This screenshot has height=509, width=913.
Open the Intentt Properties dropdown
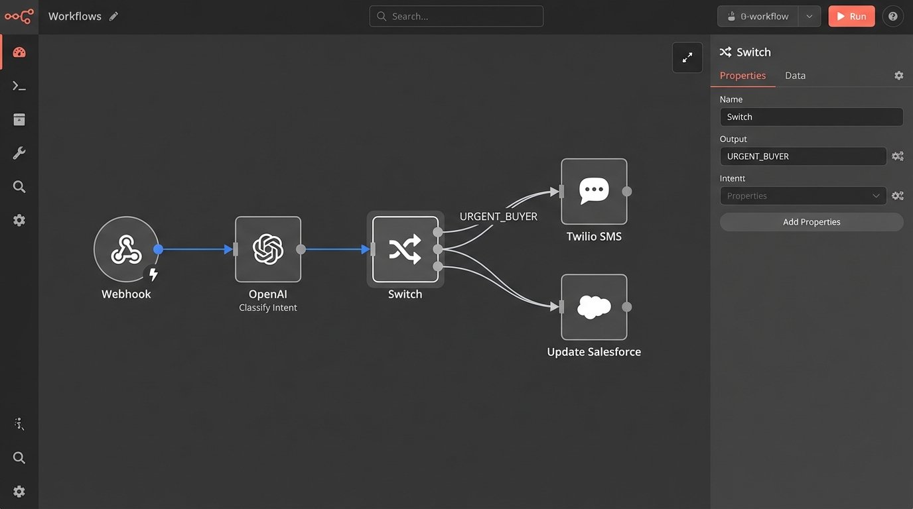click(x=803, y=196)
